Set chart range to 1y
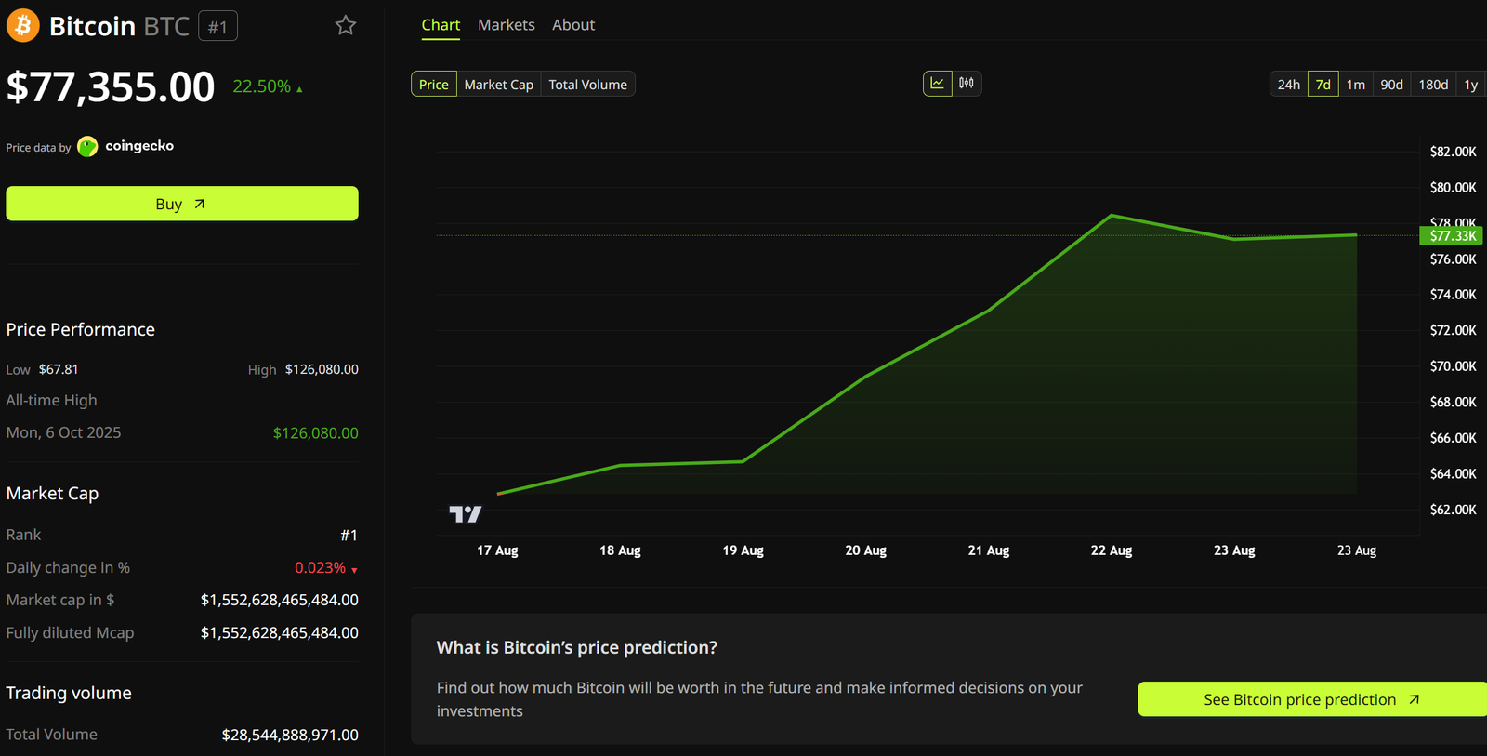Image resolution: width=1487 pixels, height=756 pixels. click(x=1471, y=84)
